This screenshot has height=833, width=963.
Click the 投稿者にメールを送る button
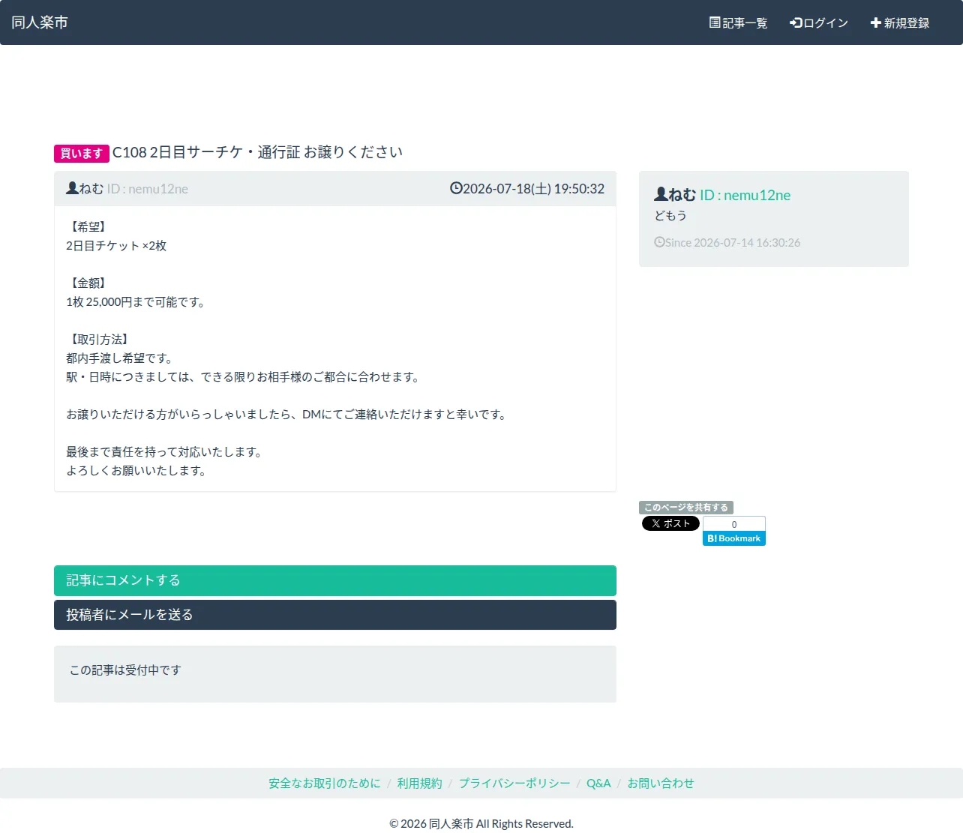pyautogui.click(x=335, y=615)
